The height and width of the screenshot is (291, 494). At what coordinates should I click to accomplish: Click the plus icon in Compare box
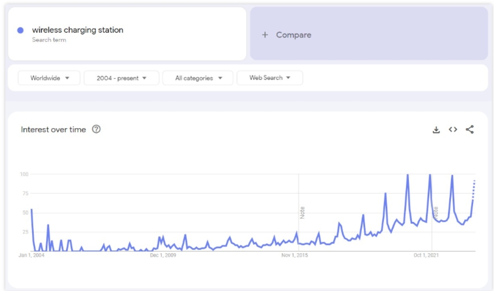(x=265, y=35)
